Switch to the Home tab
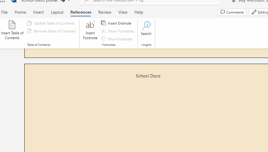 point(20,12)
